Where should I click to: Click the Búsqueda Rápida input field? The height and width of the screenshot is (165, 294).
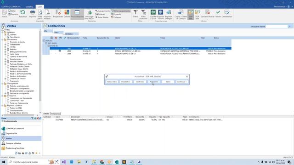click(x=277, y=27)
